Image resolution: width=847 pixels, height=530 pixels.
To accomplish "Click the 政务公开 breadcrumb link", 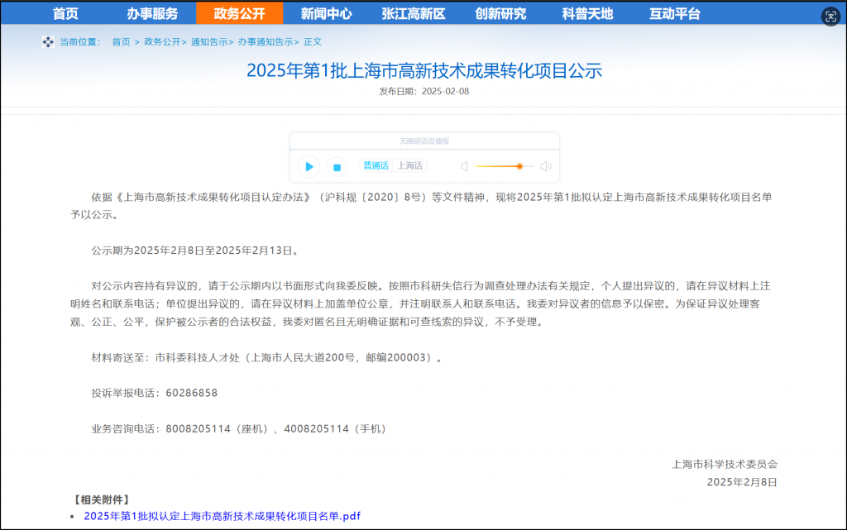I will click(160, 42).
